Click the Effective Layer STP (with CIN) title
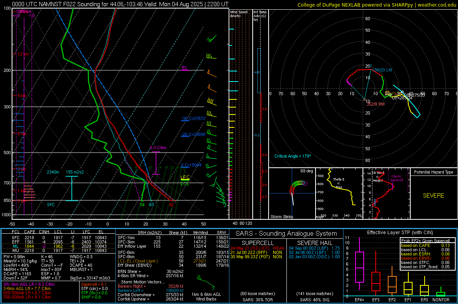 point(400,233)
